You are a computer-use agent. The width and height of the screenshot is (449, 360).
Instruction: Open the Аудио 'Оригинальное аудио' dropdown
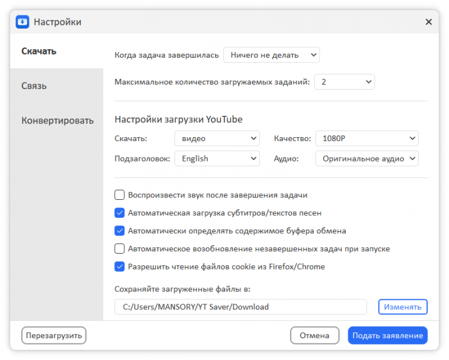coord(366,158)
